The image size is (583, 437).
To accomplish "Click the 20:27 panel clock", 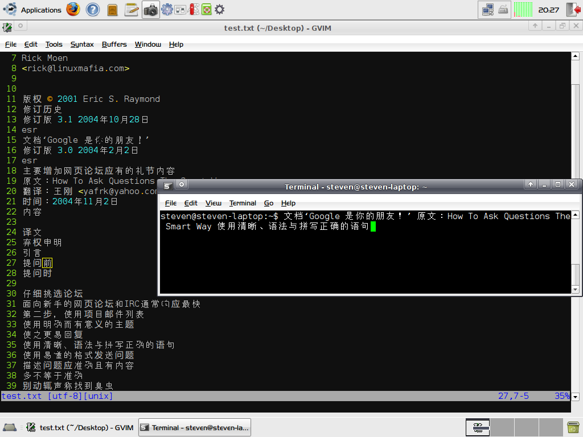I will click(549, 10).
